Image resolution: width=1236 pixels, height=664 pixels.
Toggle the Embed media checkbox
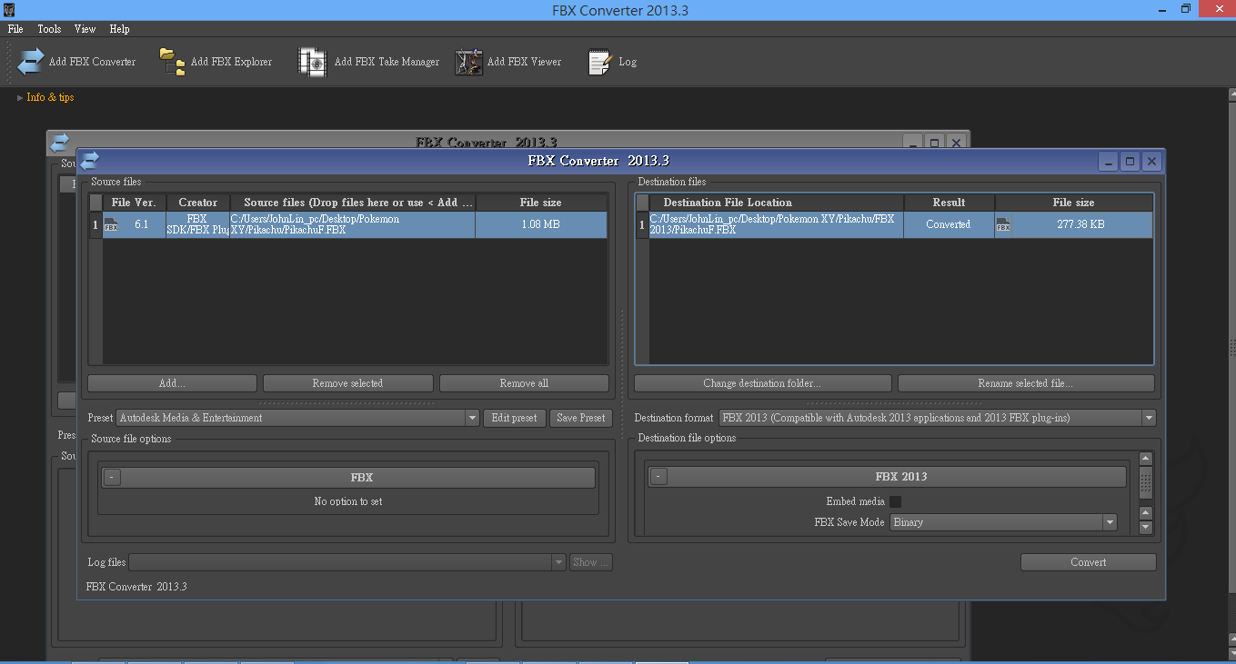click(895, 501)
